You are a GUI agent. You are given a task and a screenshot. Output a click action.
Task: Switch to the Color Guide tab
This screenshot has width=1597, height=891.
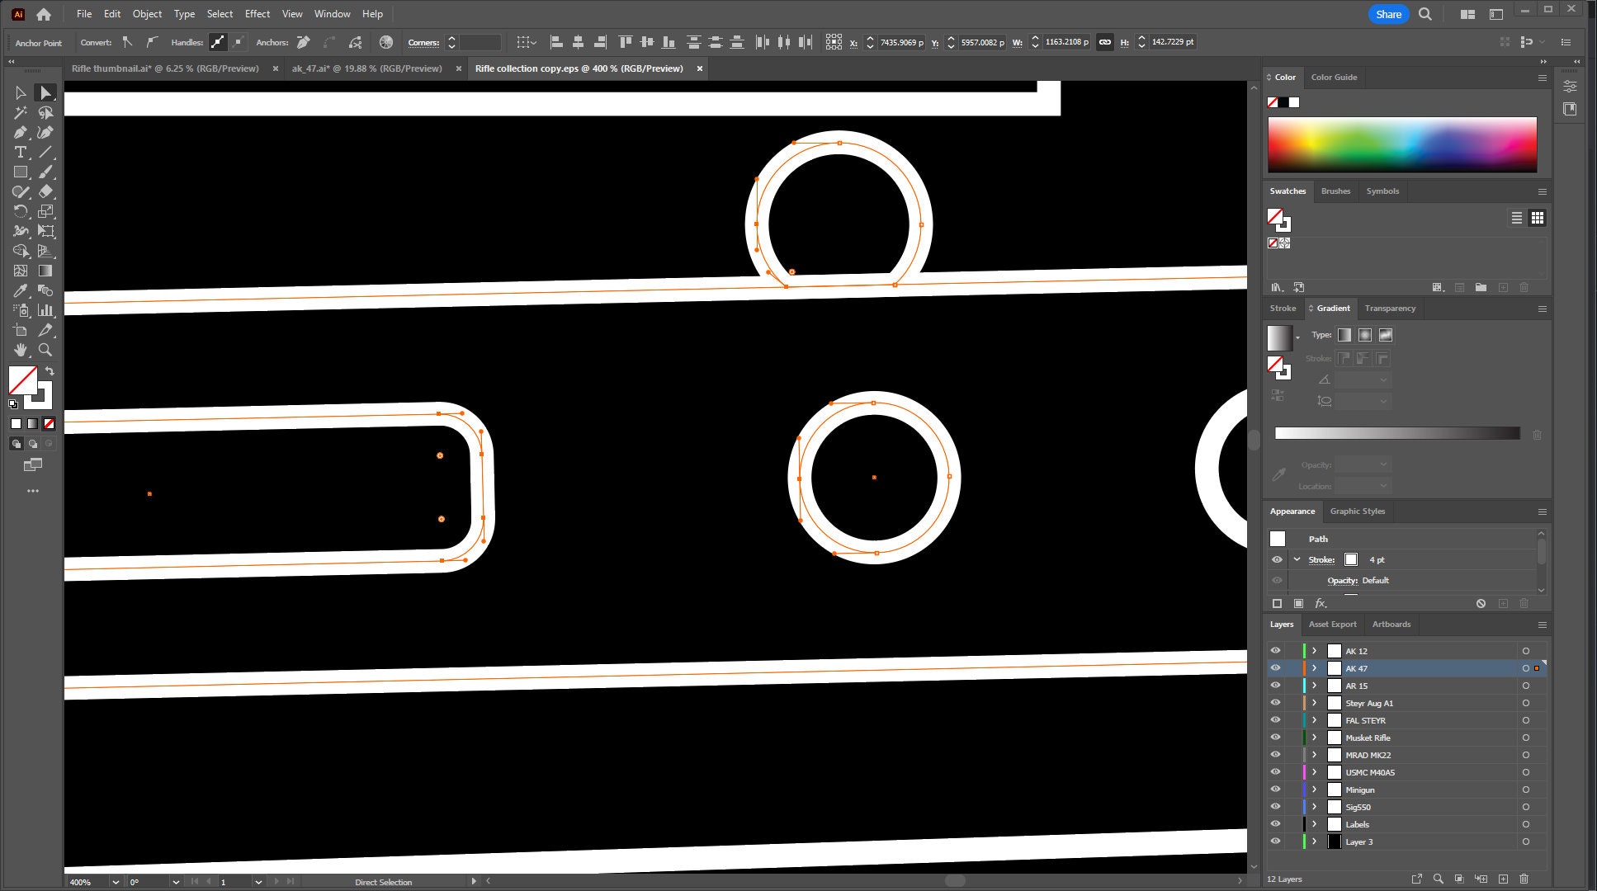[x=1334, y=77]
